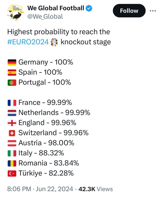Click the We Global Football profile avatar

(15, 12)
